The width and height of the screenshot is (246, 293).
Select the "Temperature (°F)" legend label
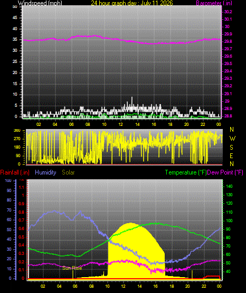click(x=186, y=172)
